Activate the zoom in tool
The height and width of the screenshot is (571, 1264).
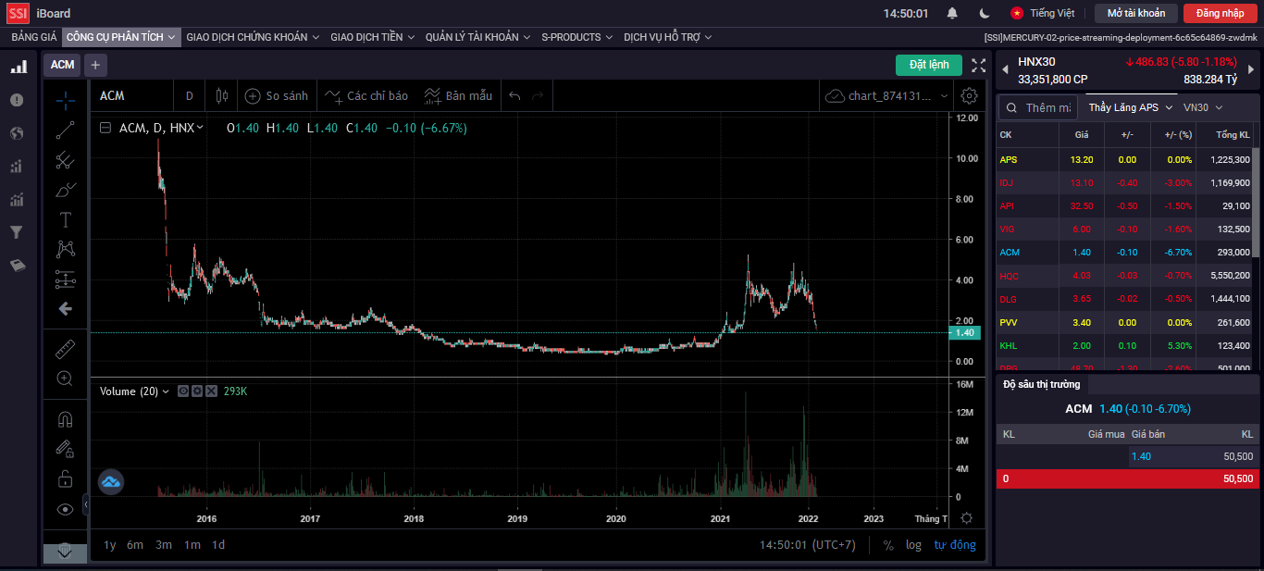coord(65,379)
